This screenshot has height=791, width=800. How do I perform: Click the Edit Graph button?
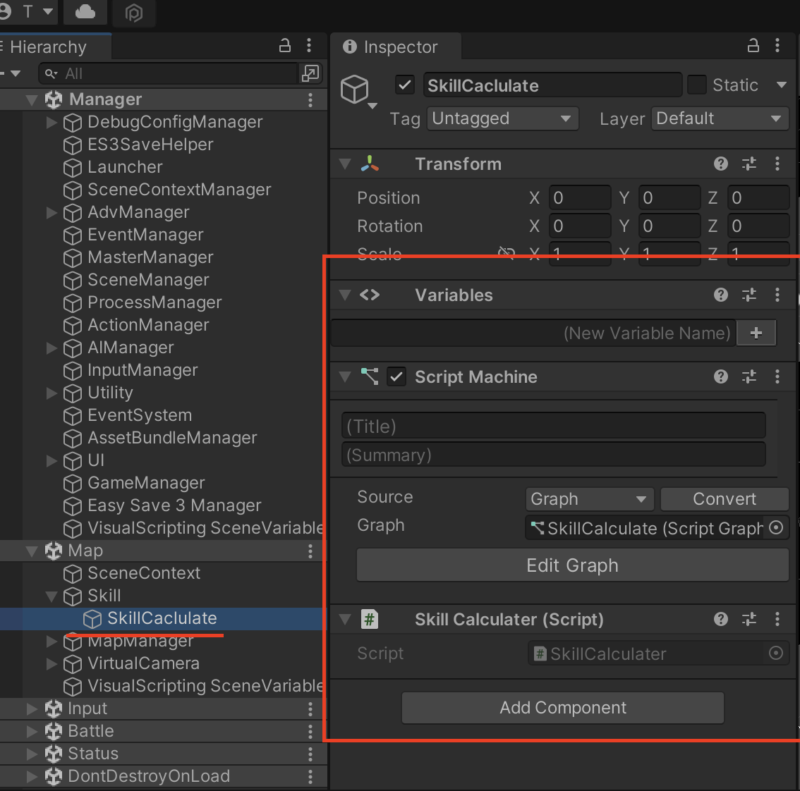(572, 565)
